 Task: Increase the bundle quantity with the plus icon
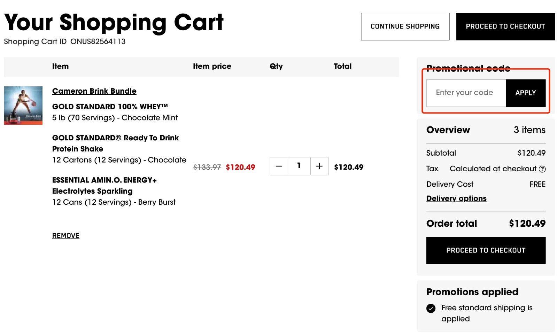coord(319,166)
